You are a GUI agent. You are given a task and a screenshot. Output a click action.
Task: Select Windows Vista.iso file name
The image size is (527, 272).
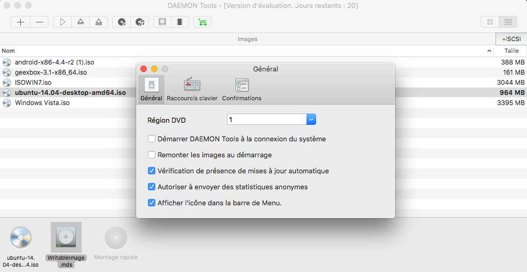click(42, 103)
